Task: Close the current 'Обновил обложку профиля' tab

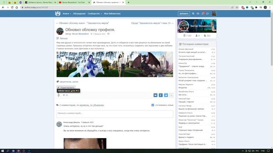Action: point(123,3)
